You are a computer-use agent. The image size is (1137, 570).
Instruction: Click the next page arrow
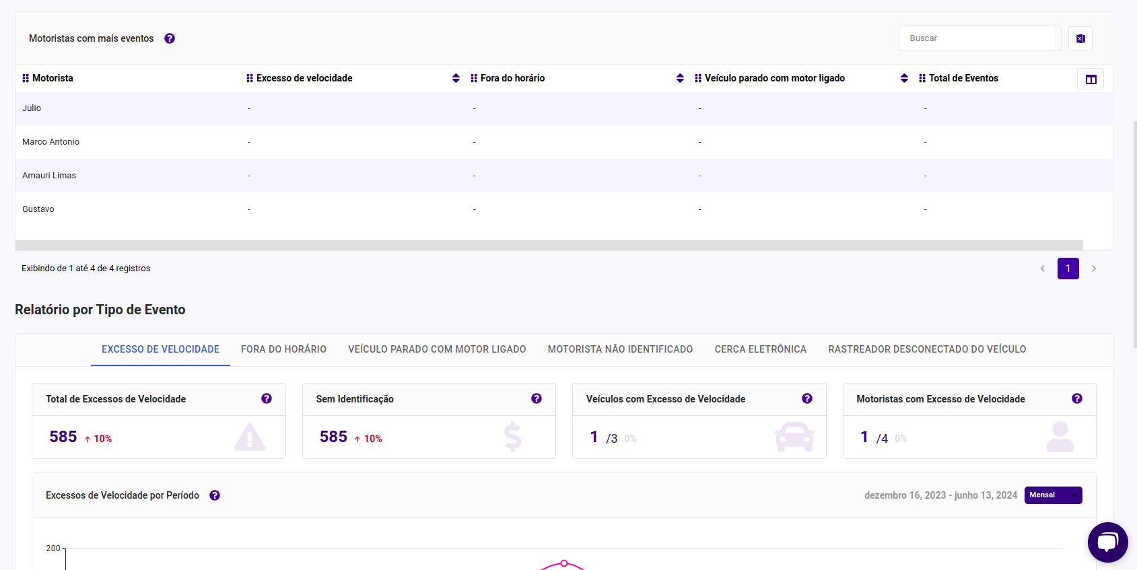coord(1094,269)
